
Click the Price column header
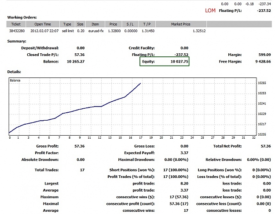tap(113, 24)
